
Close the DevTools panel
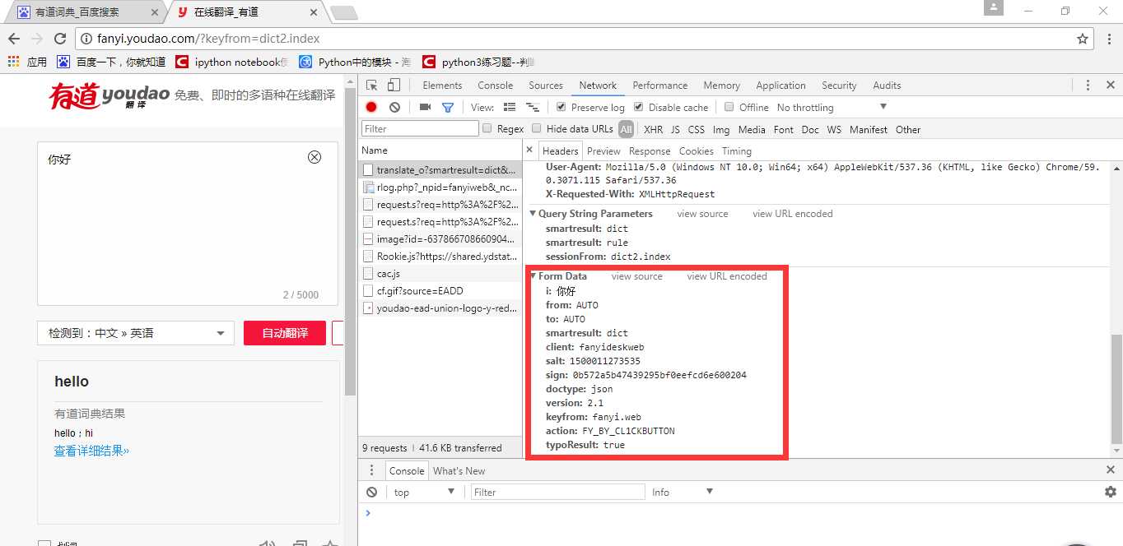pos(1110,86)
